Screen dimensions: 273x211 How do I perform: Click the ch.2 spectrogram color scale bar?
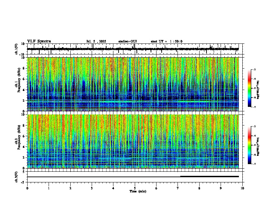click(250, 145)
